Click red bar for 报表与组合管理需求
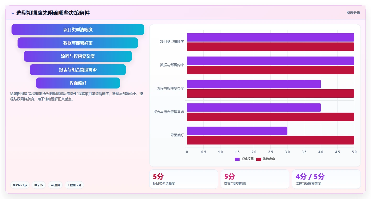The width and height of the screenshot is (371, 199). click(270, 117)
